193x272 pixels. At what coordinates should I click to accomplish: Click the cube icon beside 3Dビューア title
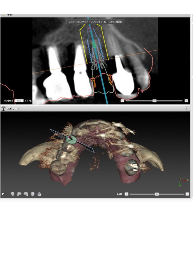(x=3, y=109)
